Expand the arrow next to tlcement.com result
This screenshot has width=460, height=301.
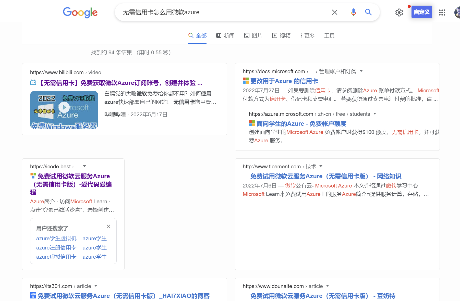pos(321,166)
